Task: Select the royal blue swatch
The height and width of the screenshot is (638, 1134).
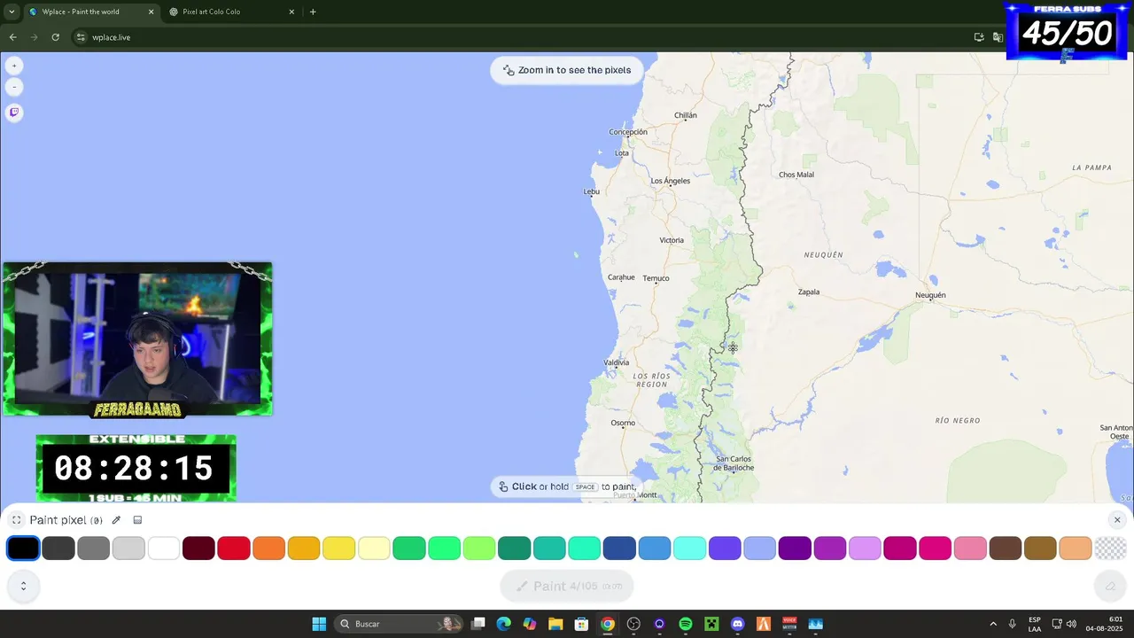Action: coord(619,549)
